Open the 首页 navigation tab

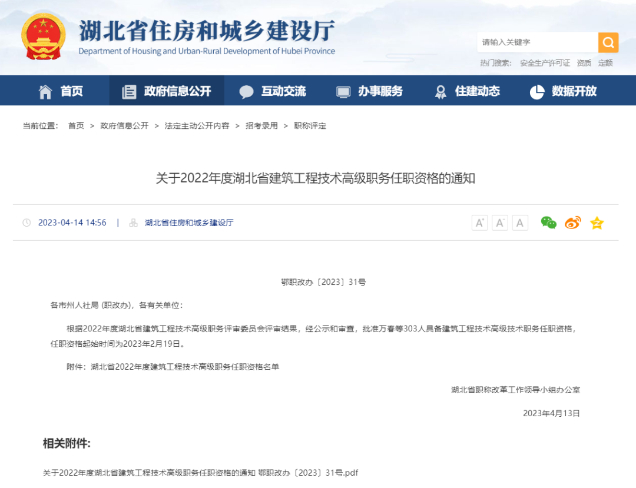click(x=61, y=91)
